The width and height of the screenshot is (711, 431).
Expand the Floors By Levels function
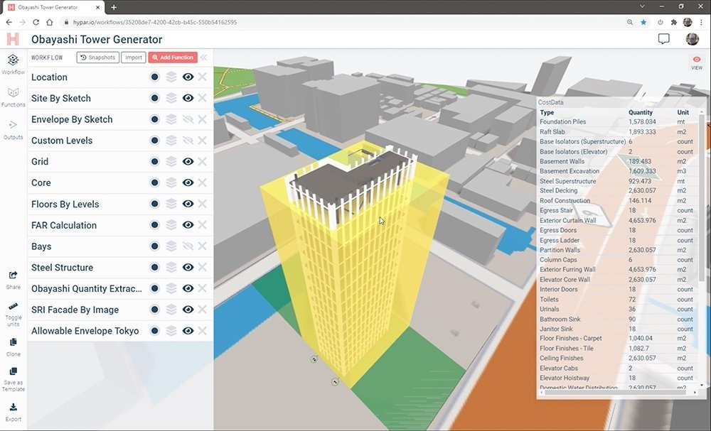[65, 204]
